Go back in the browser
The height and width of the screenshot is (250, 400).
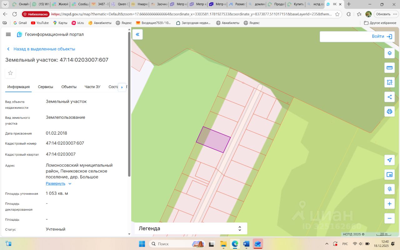click(5, 14)
